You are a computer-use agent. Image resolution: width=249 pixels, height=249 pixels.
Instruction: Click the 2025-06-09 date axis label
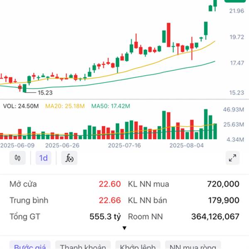click(x=17, y=146)
